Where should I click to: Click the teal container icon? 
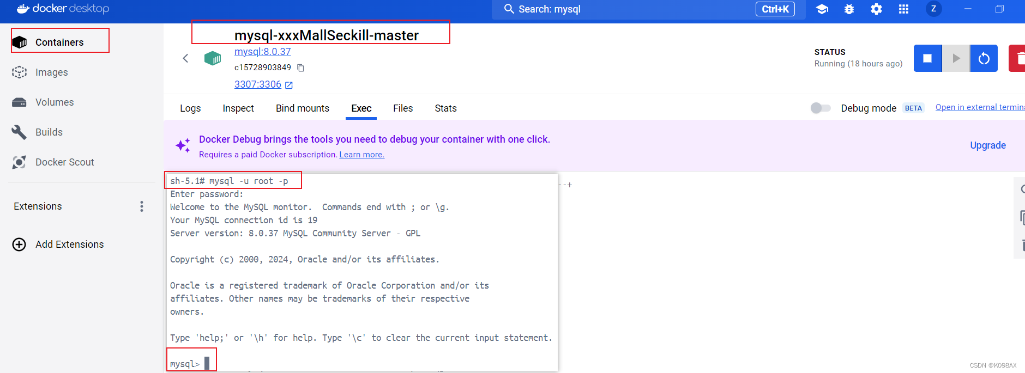click(x=213, y=58)
